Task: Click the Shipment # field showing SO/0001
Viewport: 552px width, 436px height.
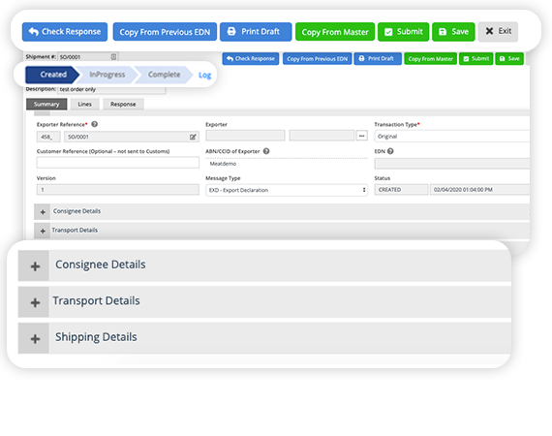Action: [88, 57]
